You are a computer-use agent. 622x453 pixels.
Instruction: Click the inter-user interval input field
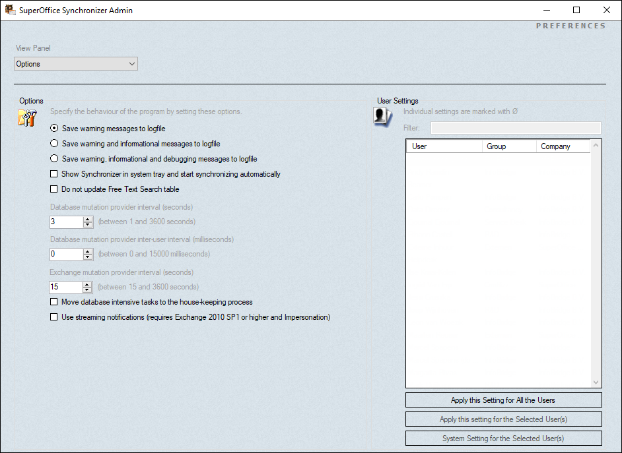(67, 255)
